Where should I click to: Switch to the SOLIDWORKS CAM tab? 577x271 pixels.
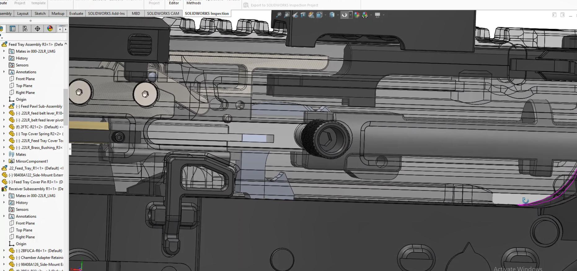(x=163, y=14)
